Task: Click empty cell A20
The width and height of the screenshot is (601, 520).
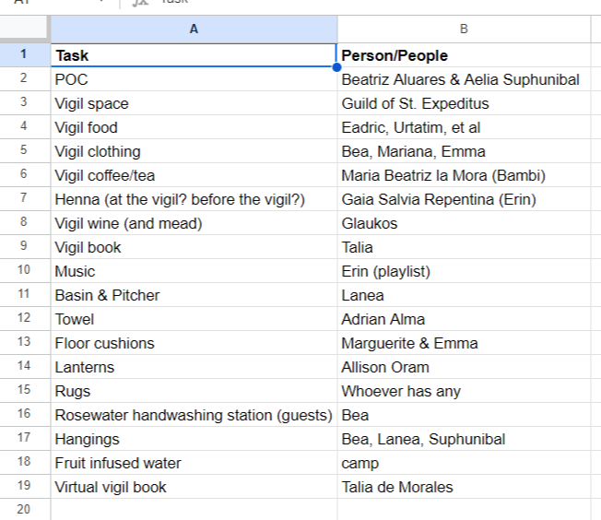Action: 194,509
